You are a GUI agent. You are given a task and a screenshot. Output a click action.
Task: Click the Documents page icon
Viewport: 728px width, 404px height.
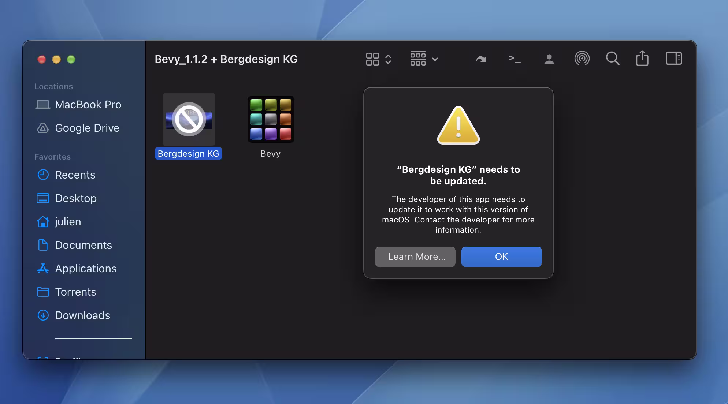coord(43,245)
